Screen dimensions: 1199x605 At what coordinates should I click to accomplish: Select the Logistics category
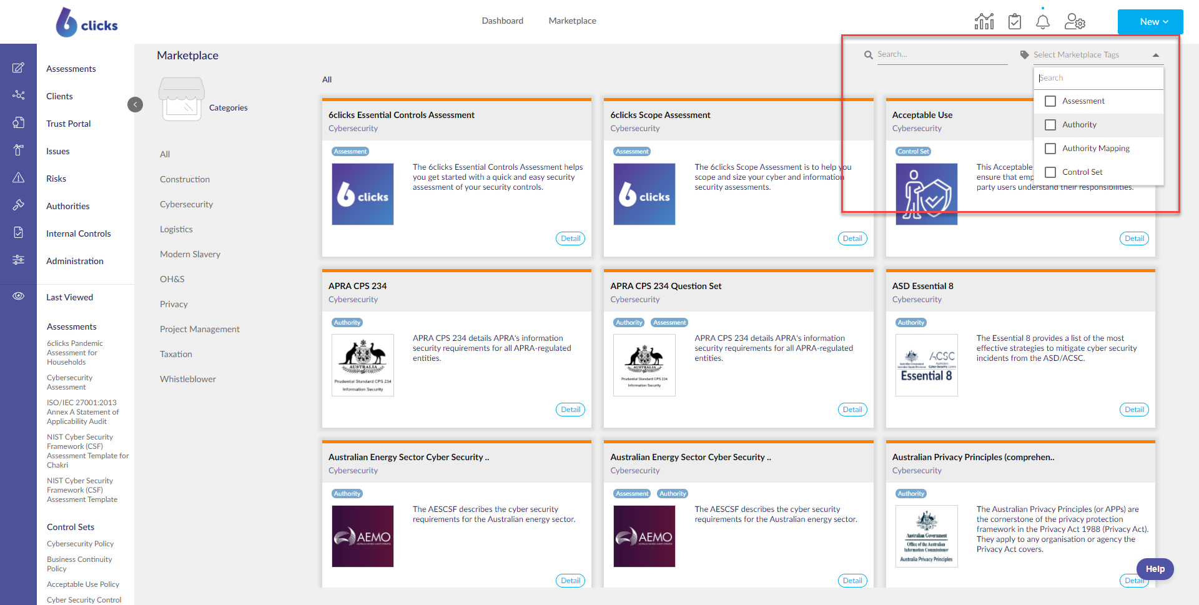[x=176, y=229]
